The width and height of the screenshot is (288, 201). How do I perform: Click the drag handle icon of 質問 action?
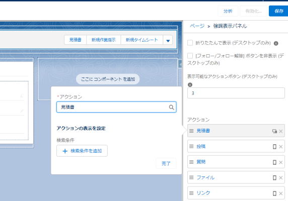tap(191, 162)
